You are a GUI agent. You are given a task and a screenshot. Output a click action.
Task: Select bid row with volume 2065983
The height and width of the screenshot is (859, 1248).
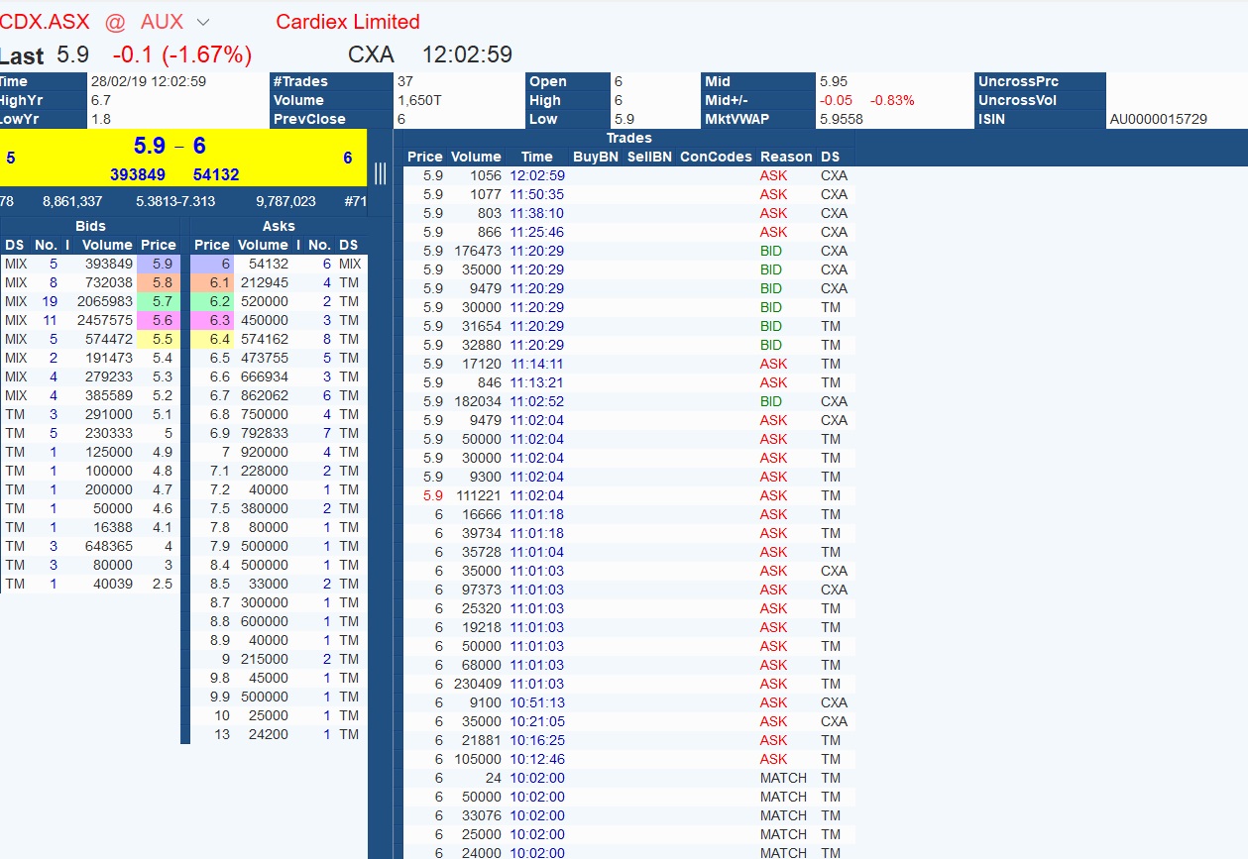(x=90, y=302)
